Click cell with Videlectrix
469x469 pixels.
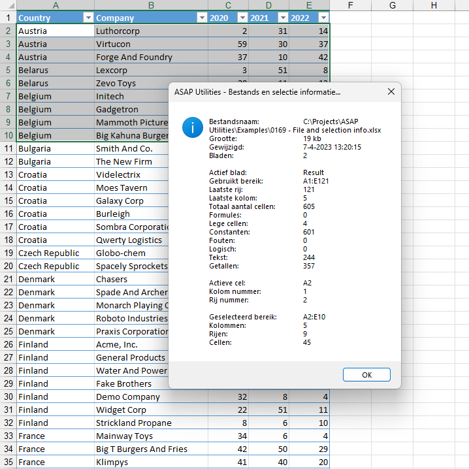point(131,174)
